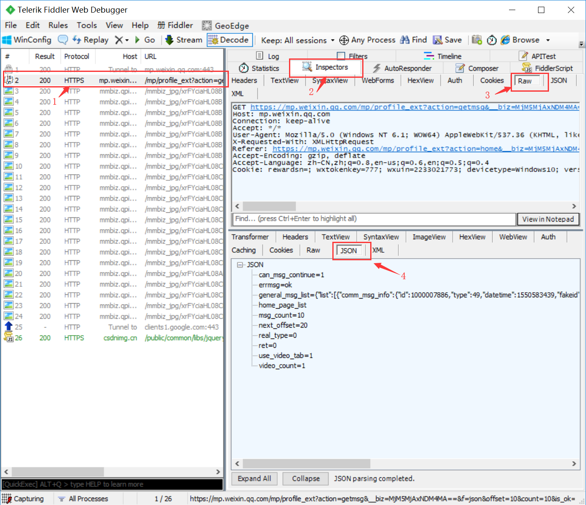The height and width of the screenshot is (505, 586).
Task: Open the Remove (X) dropdown
Action: click(x=127, y=40)
